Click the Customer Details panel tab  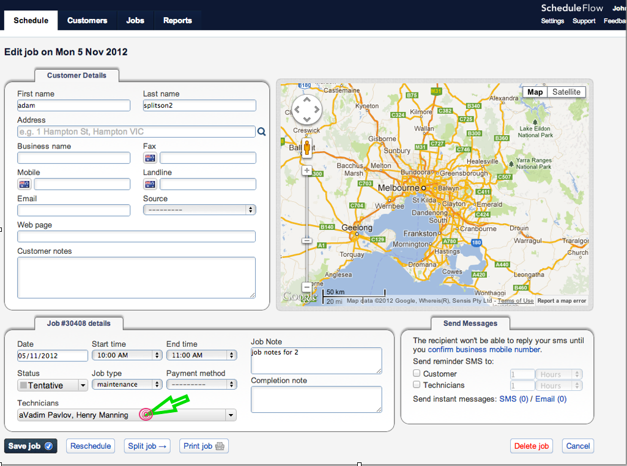coord(77,75)
